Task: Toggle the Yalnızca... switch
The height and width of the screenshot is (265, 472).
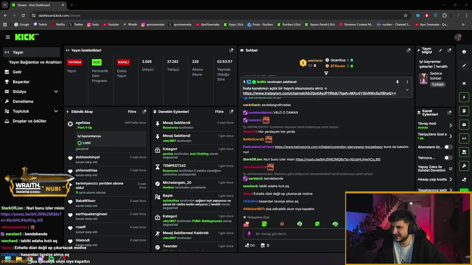Action: 448,158
